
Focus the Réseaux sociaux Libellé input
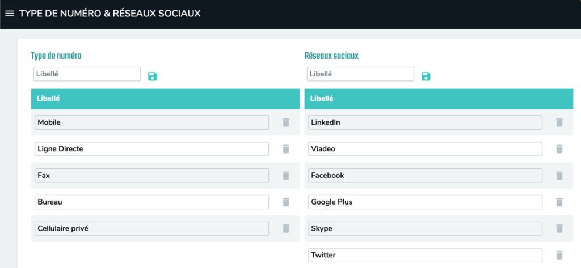360,74
